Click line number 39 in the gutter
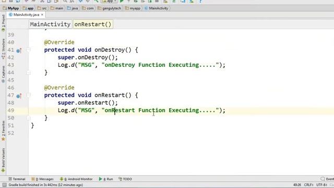The width and height of the screenshot is (334, 188). 11,35
